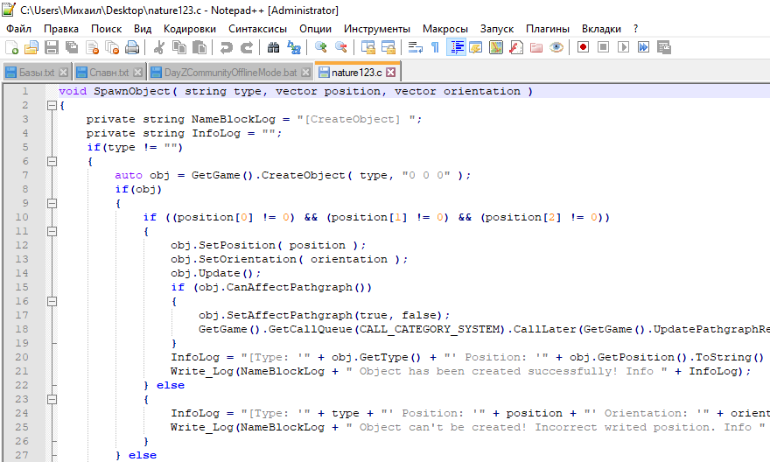Open Find with the binoculars icon
Screen dimensions: 770x462
click(x=273, y=47)
